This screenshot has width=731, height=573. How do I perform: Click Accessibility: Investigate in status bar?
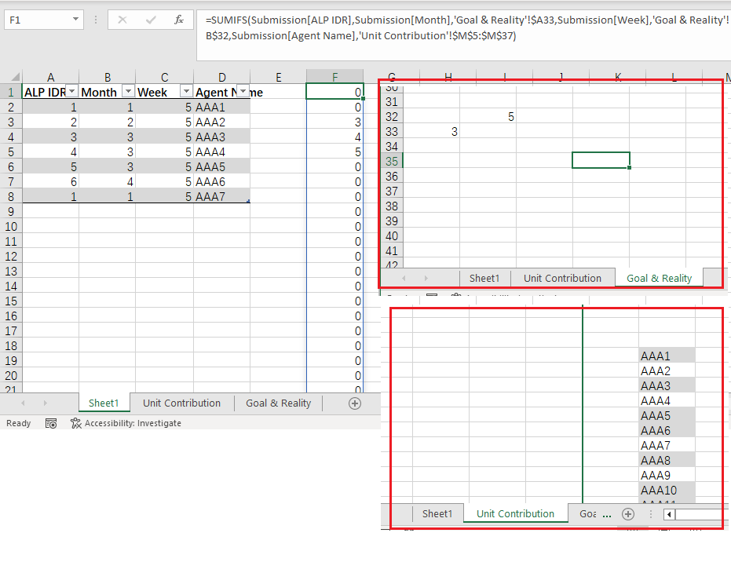[126, 423]
